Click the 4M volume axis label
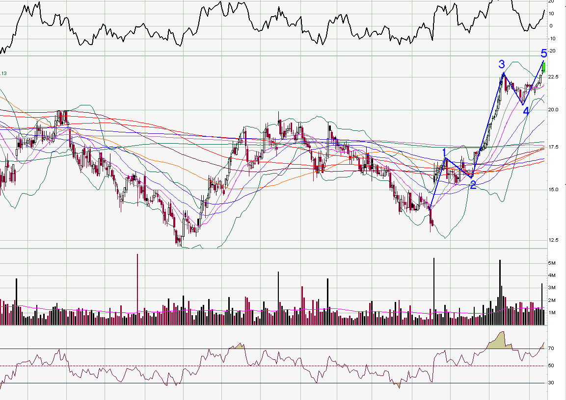The image size is (566, 400). 552,275
